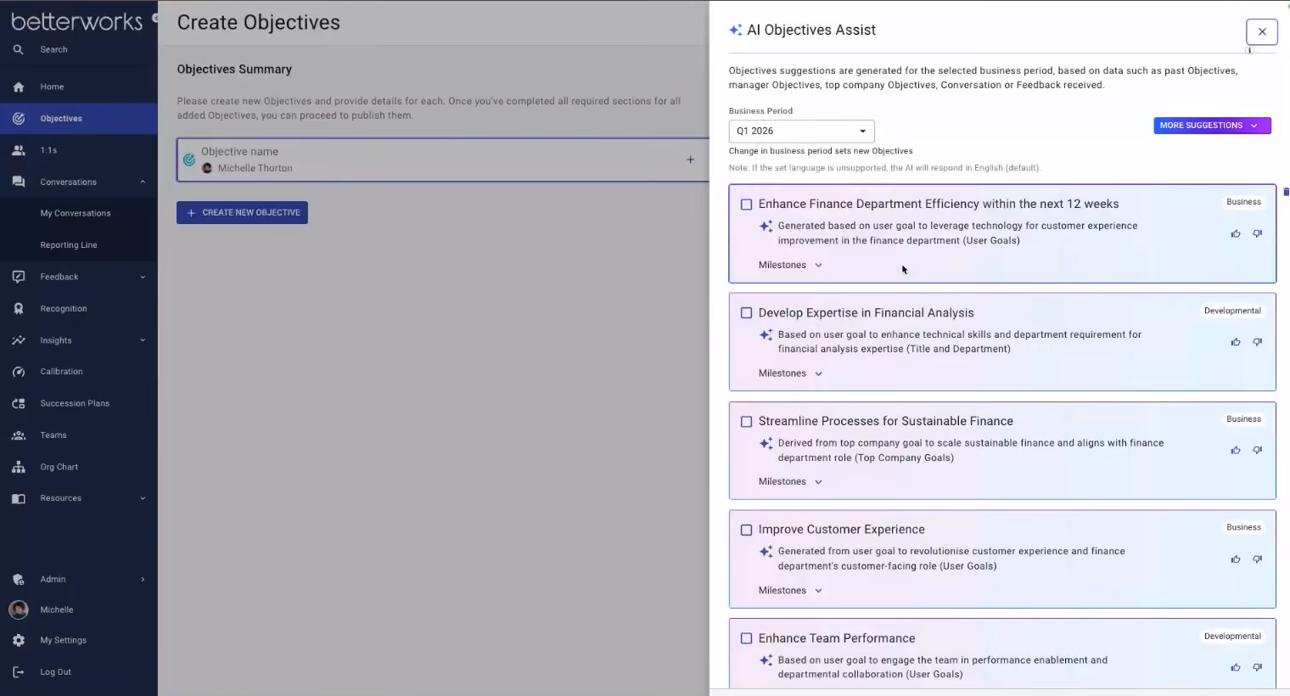The height and width of the screenshot is (696, 1290).
Task: Click the Insights chart icon
Action: tap(19, 340)
